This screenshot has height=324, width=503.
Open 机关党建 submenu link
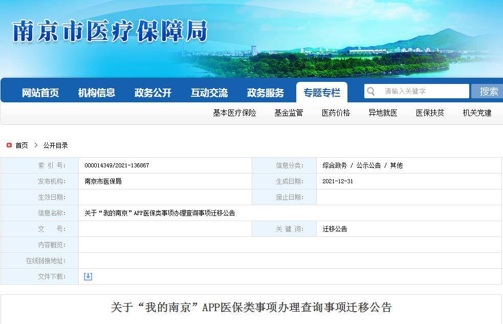(477, 113)
